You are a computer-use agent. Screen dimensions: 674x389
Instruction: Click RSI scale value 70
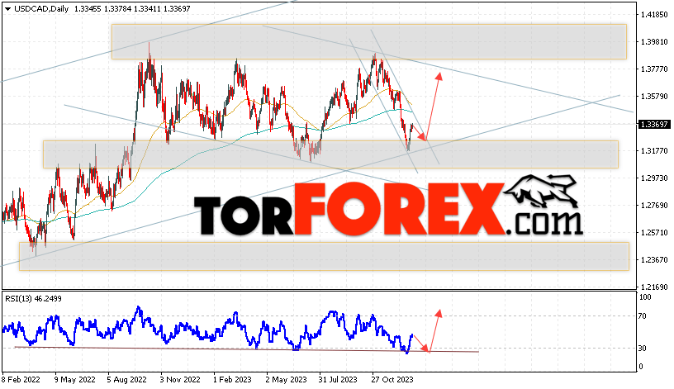tap(642, 316)
